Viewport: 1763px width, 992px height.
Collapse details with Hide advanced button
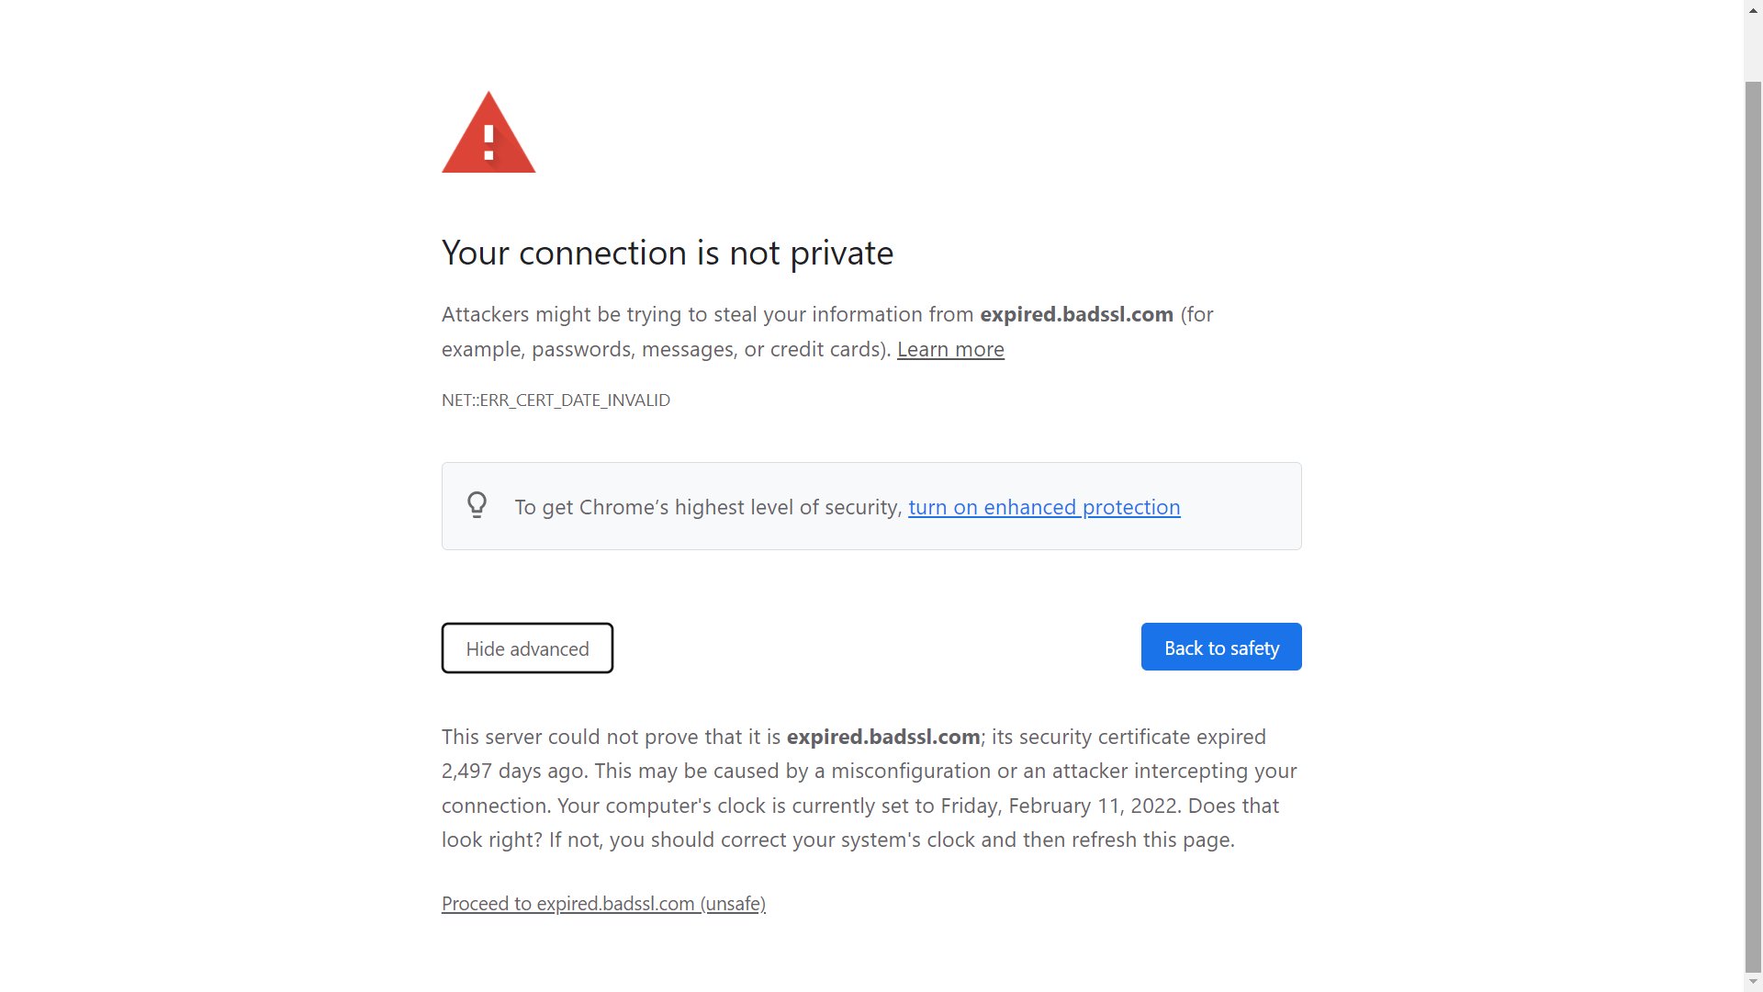[527, 648]
